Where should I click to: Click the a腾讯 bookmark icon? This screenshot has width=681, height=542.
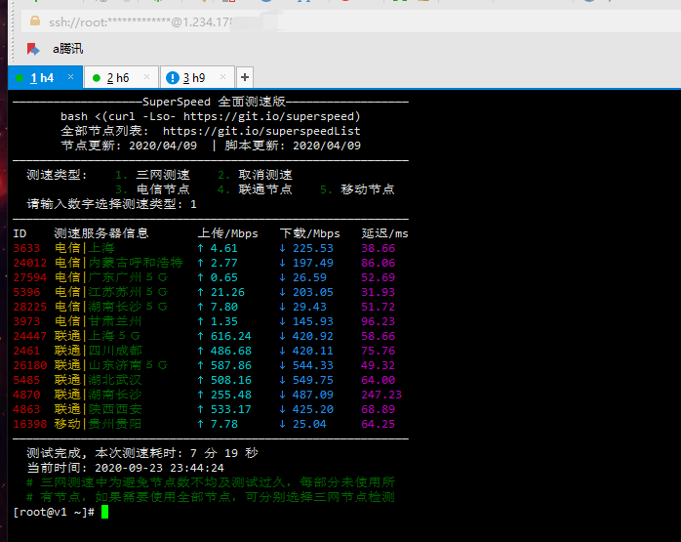tap(33, 48)
